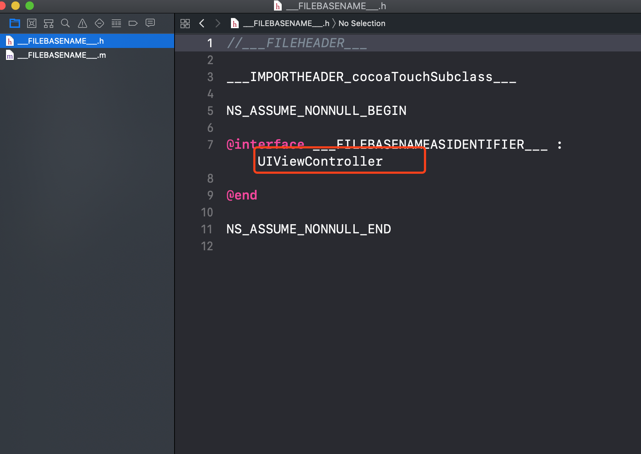Select ___FILEBASENAME___.m in the file navigator
This screenshot has width=641, height=454.
point(87,55)
